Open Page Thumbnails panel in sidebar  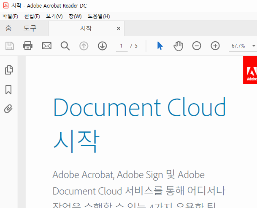[9, 70]
